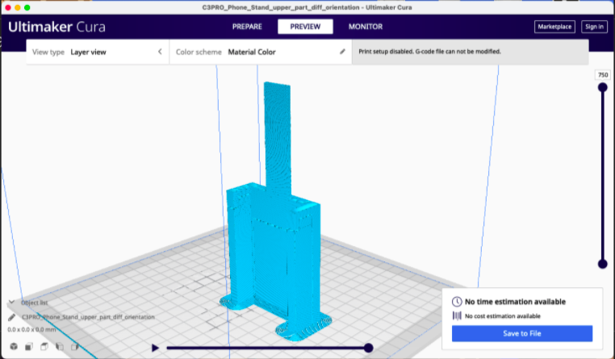Switch to 3D perspective view cube icon
Screen dimensions: 615x359
[14, 346]
